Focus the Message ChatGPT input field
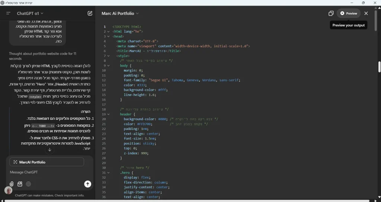Image resolution: width=381 pixels, height=202 pixels. 49,172
